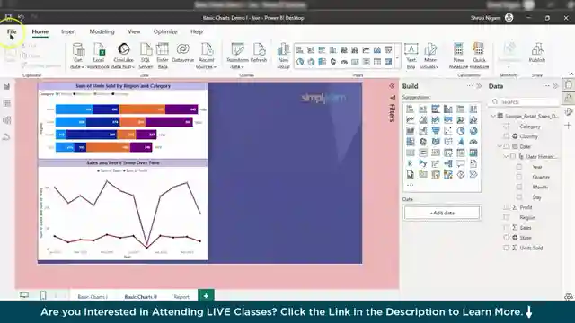Screen dimensions: 575x323
Task: Select the line chart visual in Build pane
Action: tap(410, 119)
